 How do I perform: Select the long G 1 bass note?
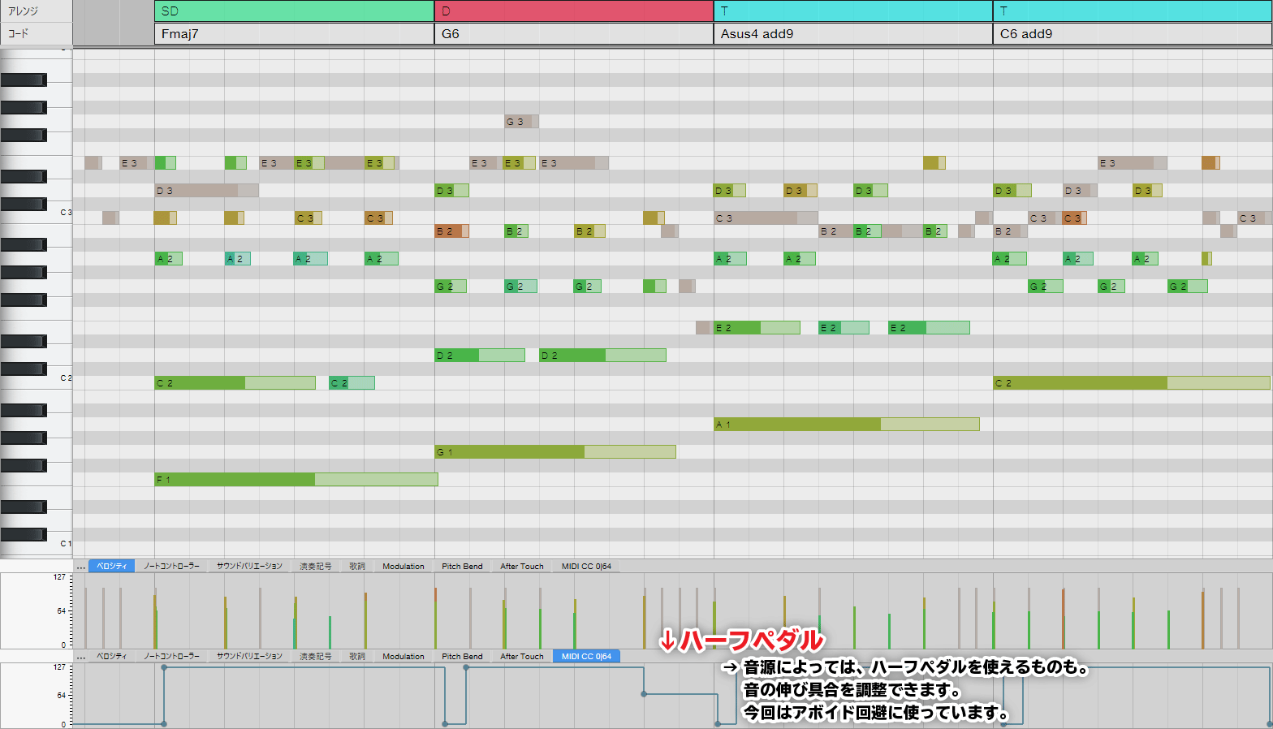coord(555,452)
